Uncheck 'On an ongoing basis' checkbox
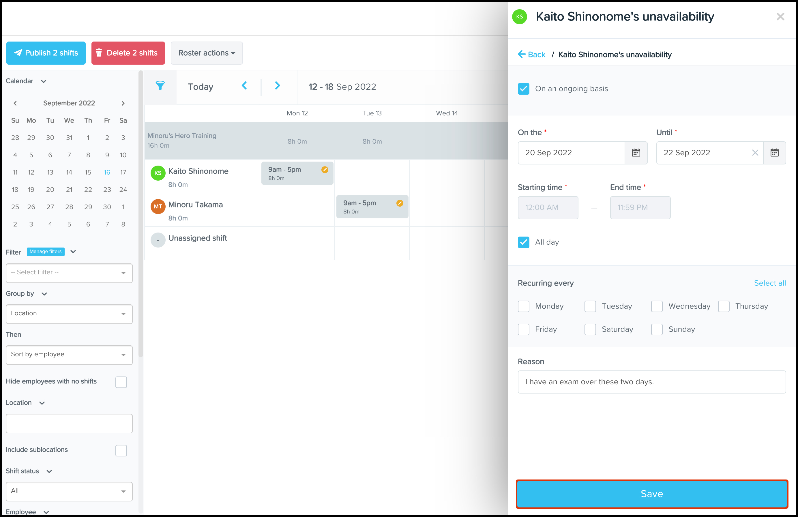Image resolution: width=798 pixels, height=517 pixels. (523, 89)
